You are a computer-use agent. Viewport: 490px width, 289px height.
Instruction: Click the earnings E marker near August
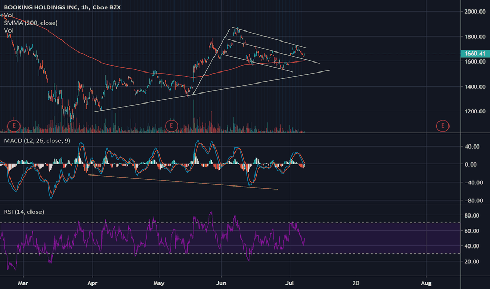[443, 126]
